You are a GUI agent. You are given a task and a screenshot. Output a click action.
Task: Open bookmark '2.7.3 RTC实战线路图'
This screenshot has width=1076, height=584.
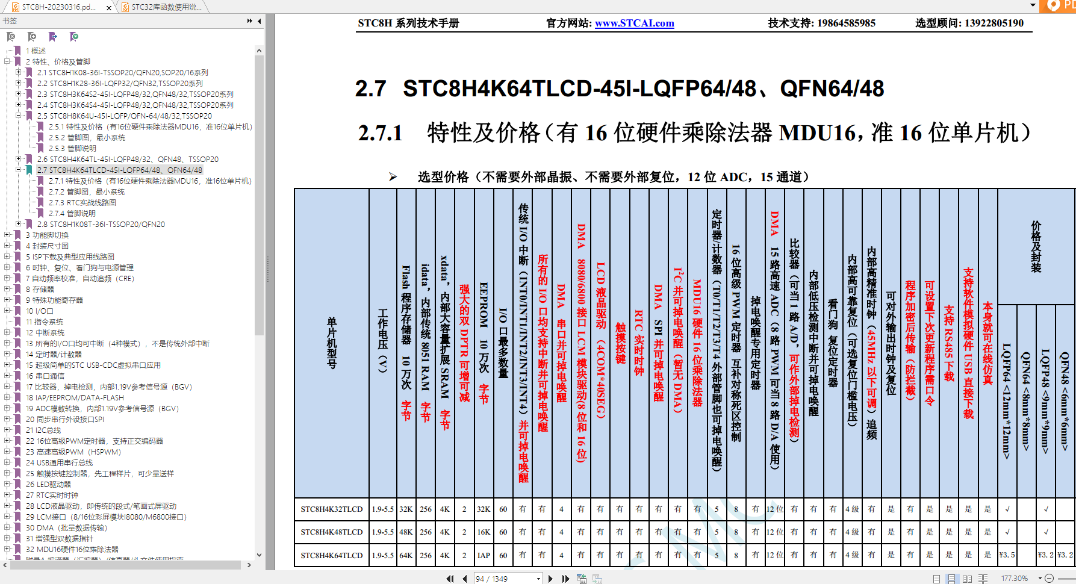pyautogui.click(x=82, y=202)
